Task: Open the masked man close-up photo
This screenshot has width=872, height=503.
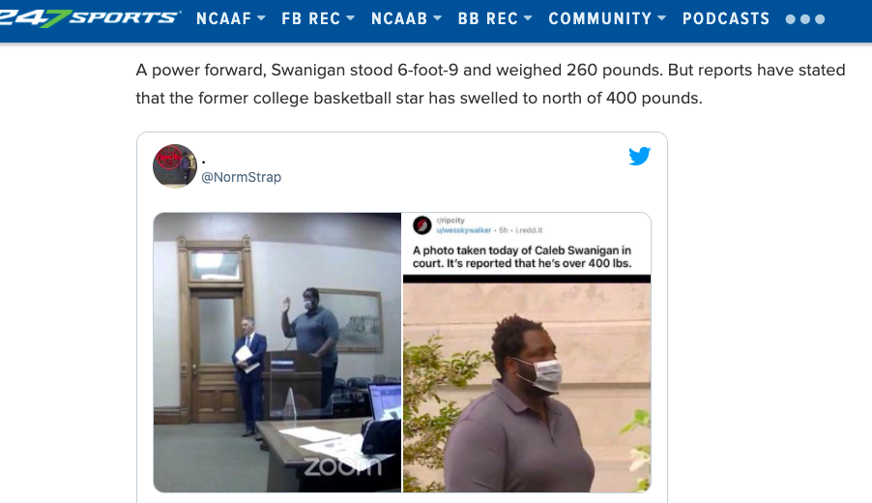Action: [527, 388]
